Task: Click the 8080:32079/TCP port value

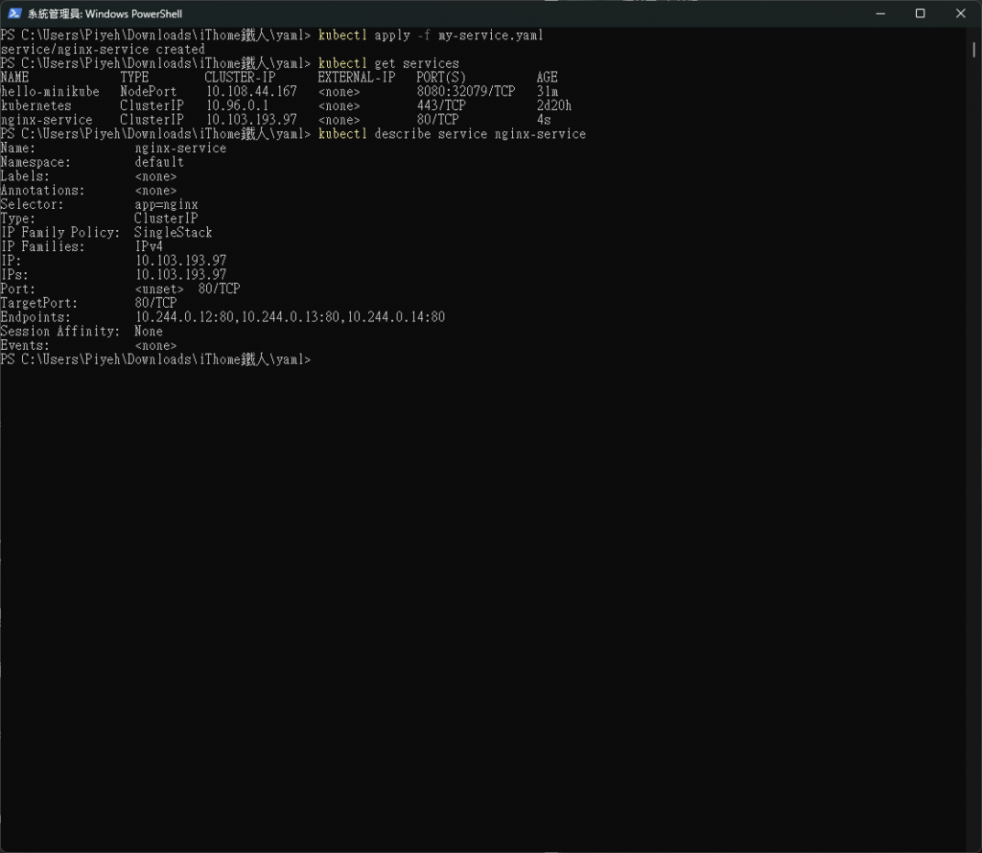Action: [466, 91]
